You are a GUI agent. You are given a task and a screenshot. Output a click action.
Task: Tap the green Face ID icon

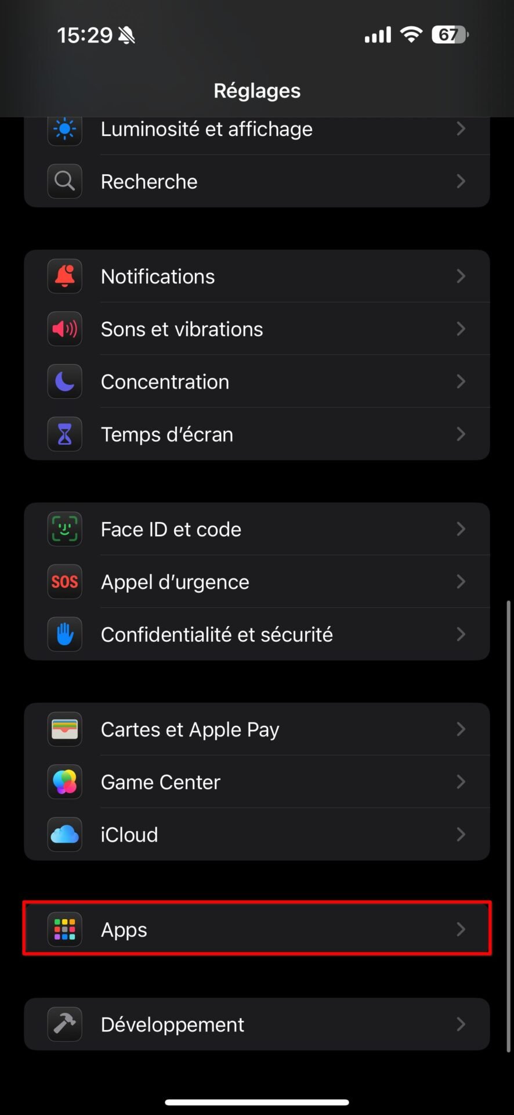(x=64, y=529)
